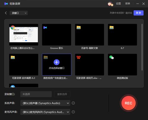The width and height of the screenshot is (148, 120).
Task: Select the 微信测试版 WeChat window thumbnail
Action: tap(123, 64)
